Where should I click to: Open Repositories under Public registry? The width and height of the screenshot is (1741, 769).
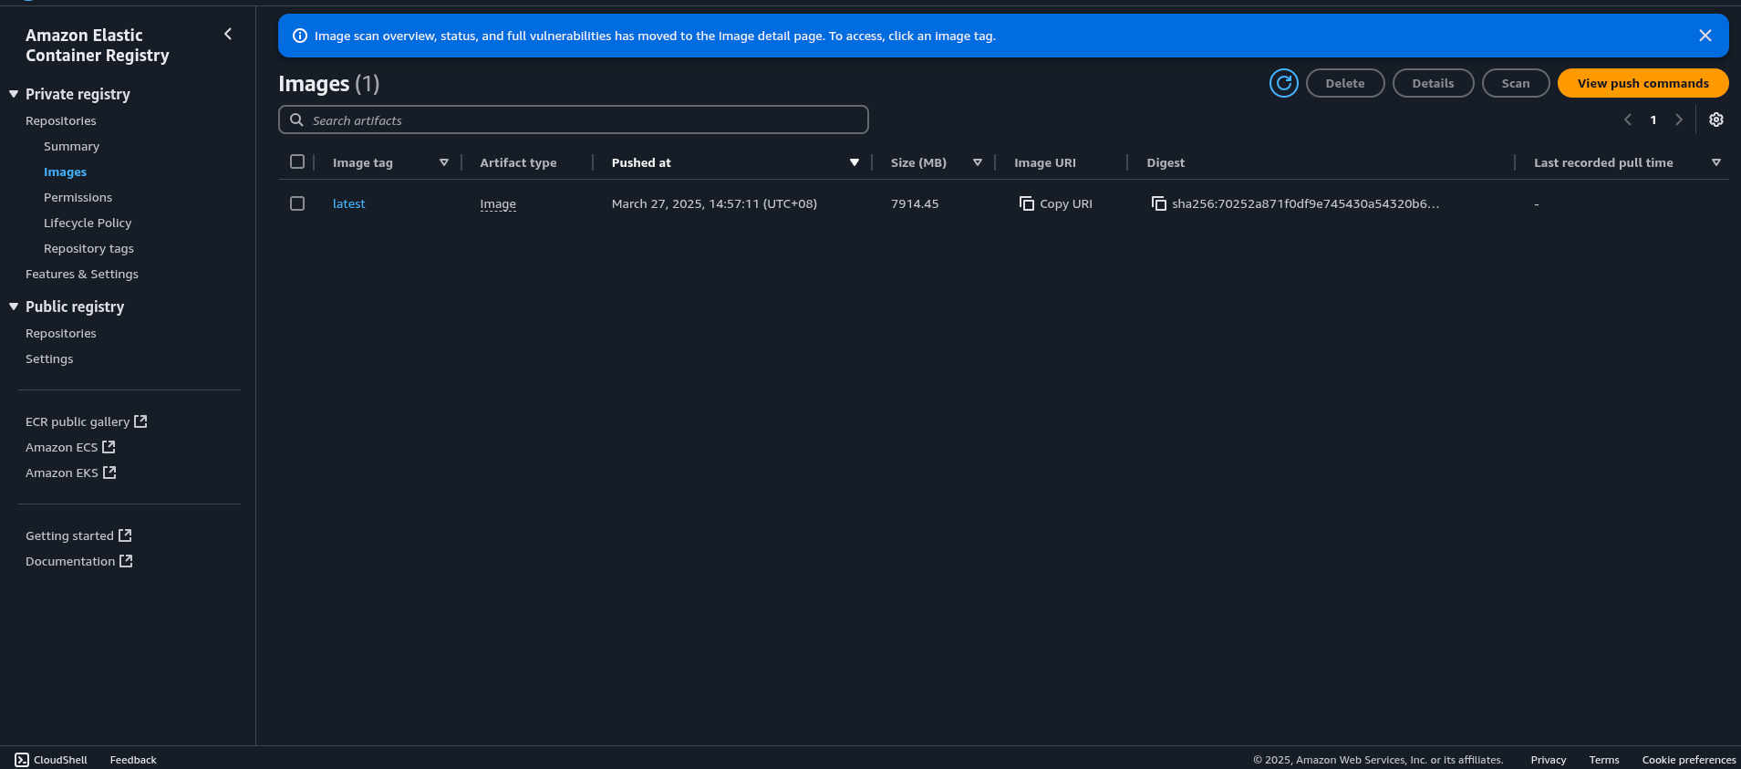tap(61, 333)
